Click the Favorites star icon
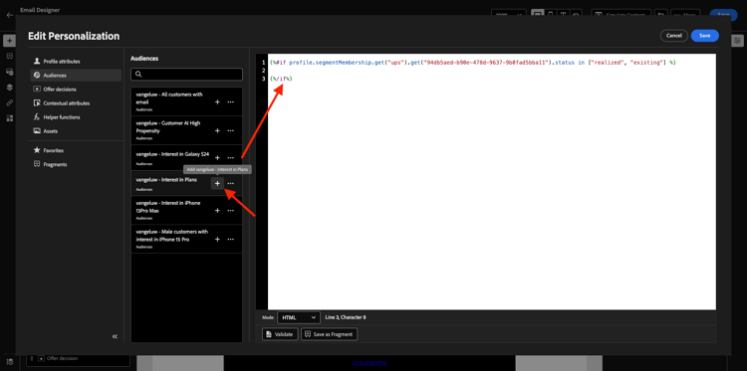The height and width of the screenshot is (371, 747). coord(37,150)
